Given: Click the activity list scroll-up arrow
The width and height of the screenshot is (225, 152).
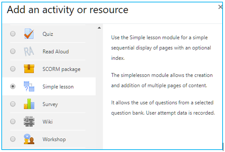Looking at the screenshot, I should (99, 28).
